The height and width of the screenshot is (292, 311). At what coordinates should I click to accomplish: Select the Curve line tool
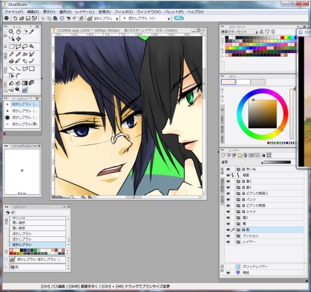18,69
